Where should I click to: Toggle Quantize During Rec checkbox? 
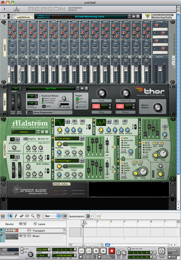pos(100,257)
